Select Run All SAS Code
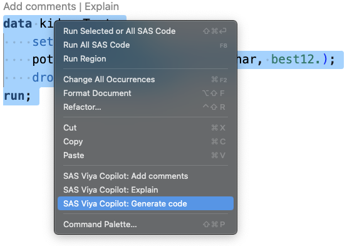 click(145, 45)
